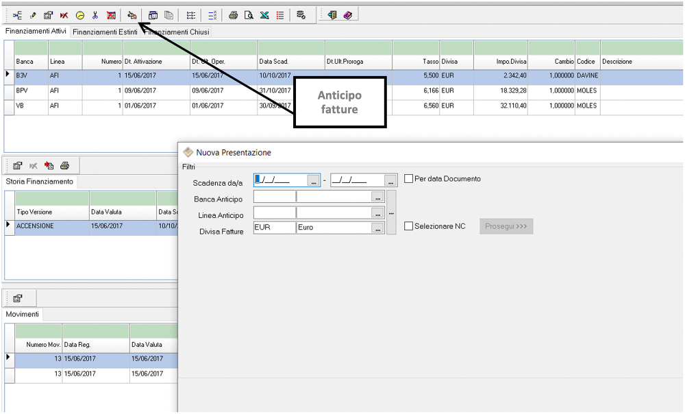
Task: Click the Anticipo fatture toolbar icon
Action: pos(132,15)
